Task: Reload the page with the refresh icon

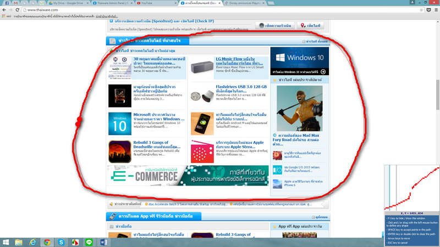Action: click(17, 10)
